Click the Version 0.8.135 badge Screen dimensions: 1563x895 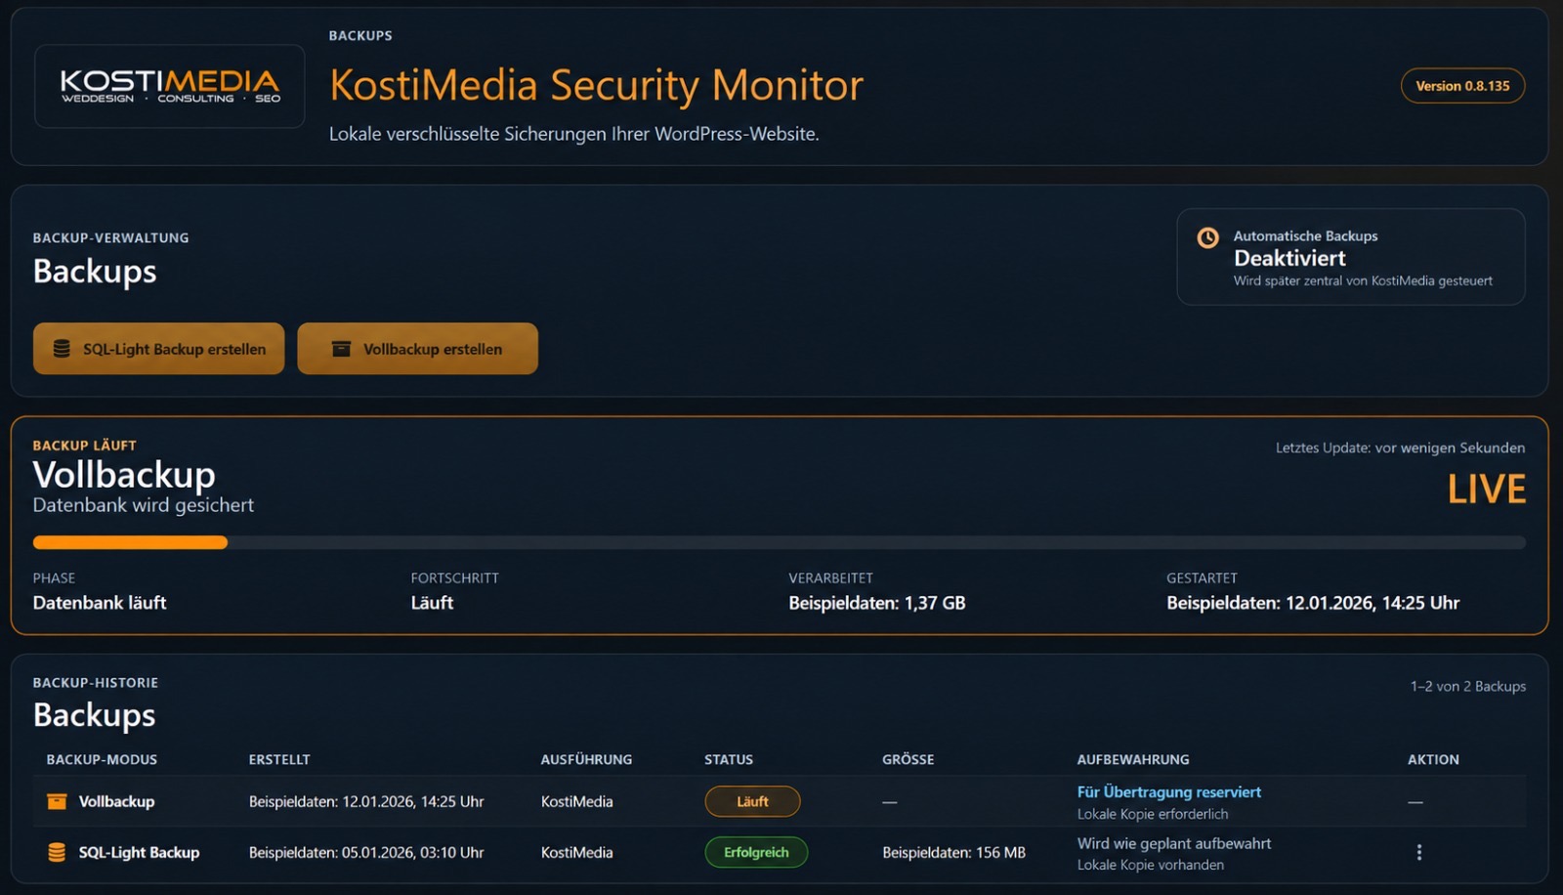point(1462,86)
